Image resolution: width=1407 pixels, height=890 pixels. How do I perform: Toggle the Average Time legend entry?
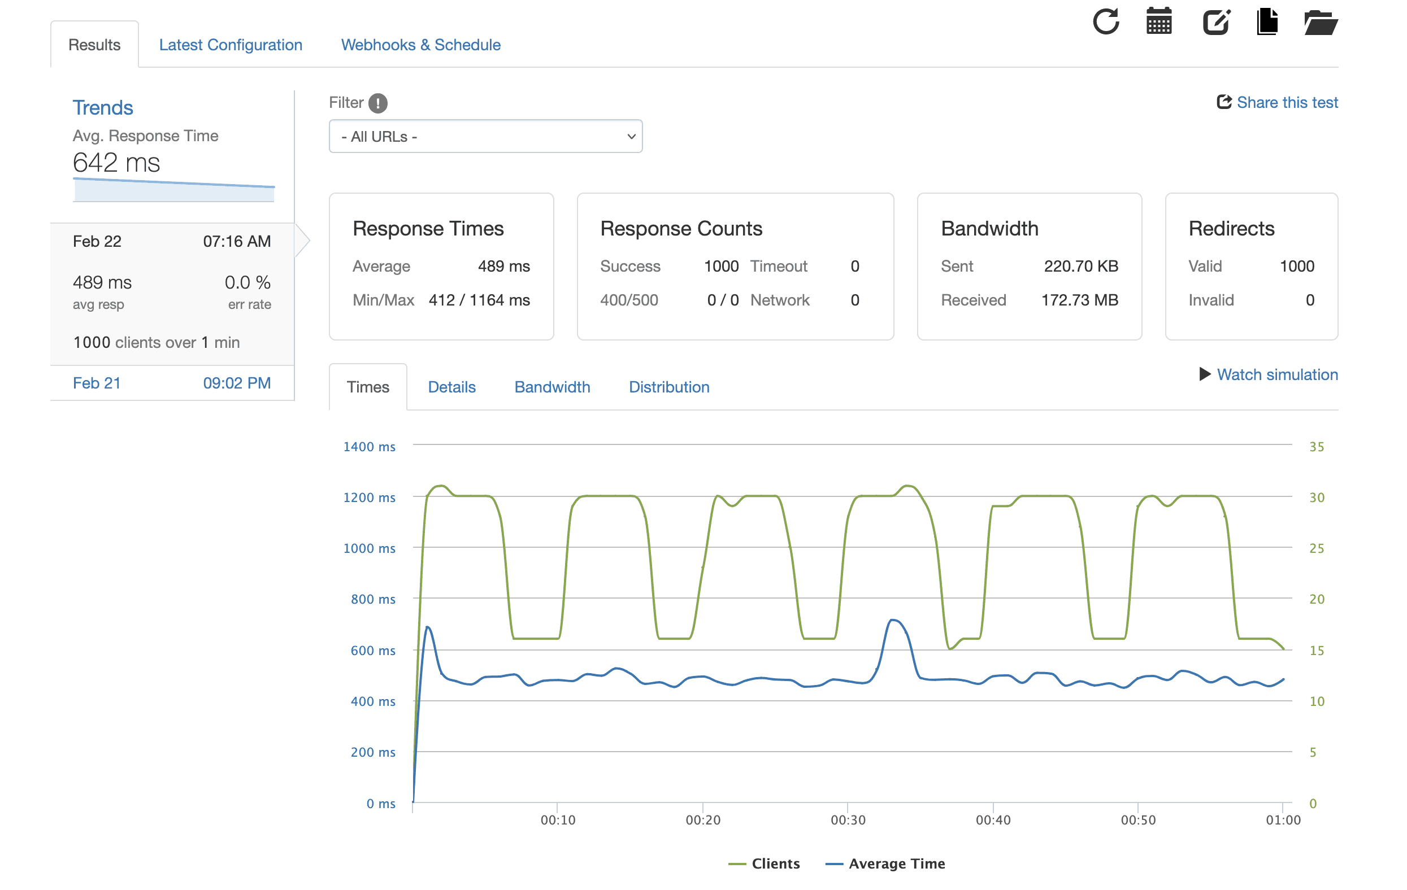coord(885,863)
